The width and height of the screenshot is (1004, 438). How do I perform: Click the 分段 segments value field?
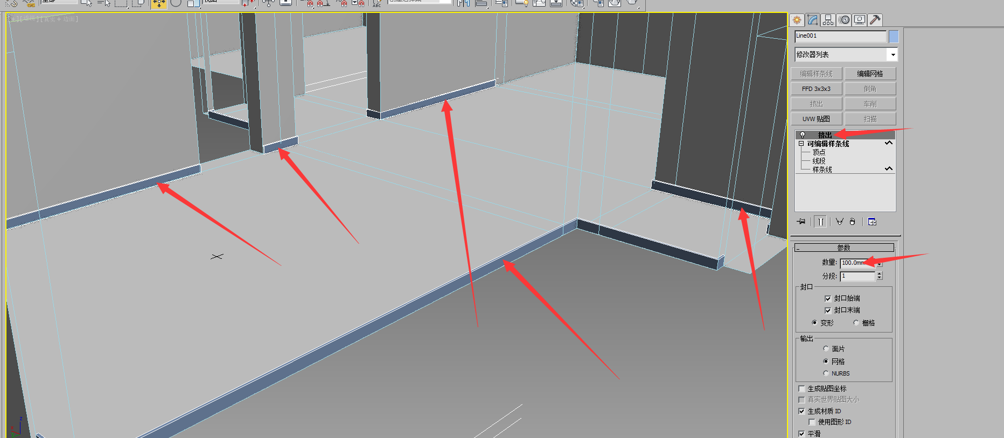coord(857,276)
